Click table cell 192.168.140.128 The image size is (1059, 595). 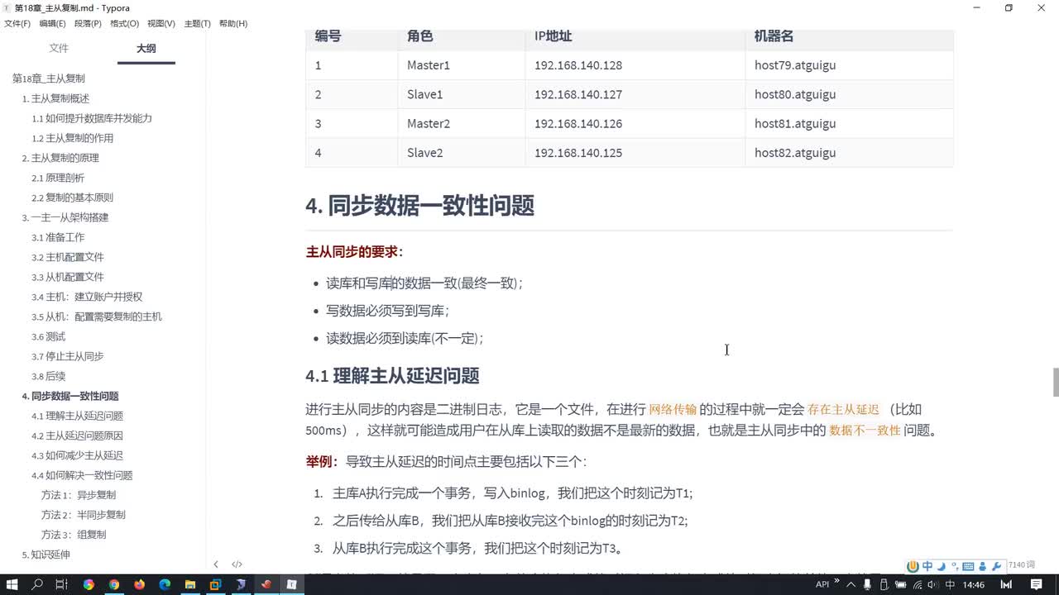(578, 65)
